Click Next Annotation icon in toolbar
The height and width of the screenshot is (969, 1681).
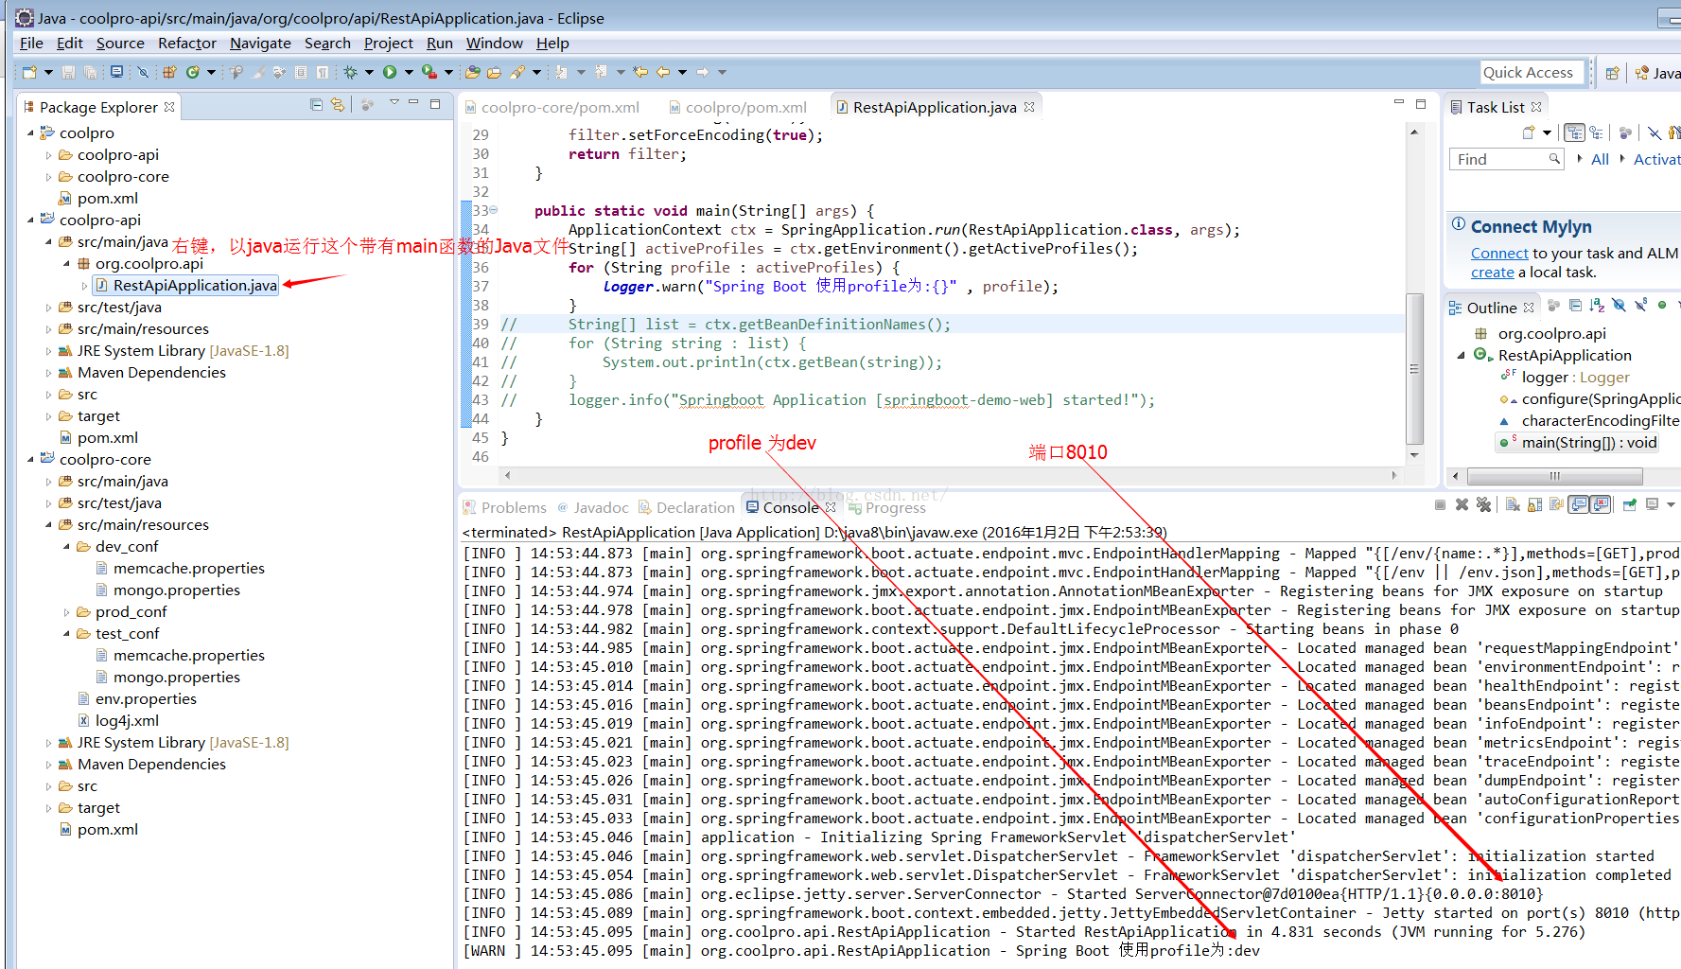(562, 72)
